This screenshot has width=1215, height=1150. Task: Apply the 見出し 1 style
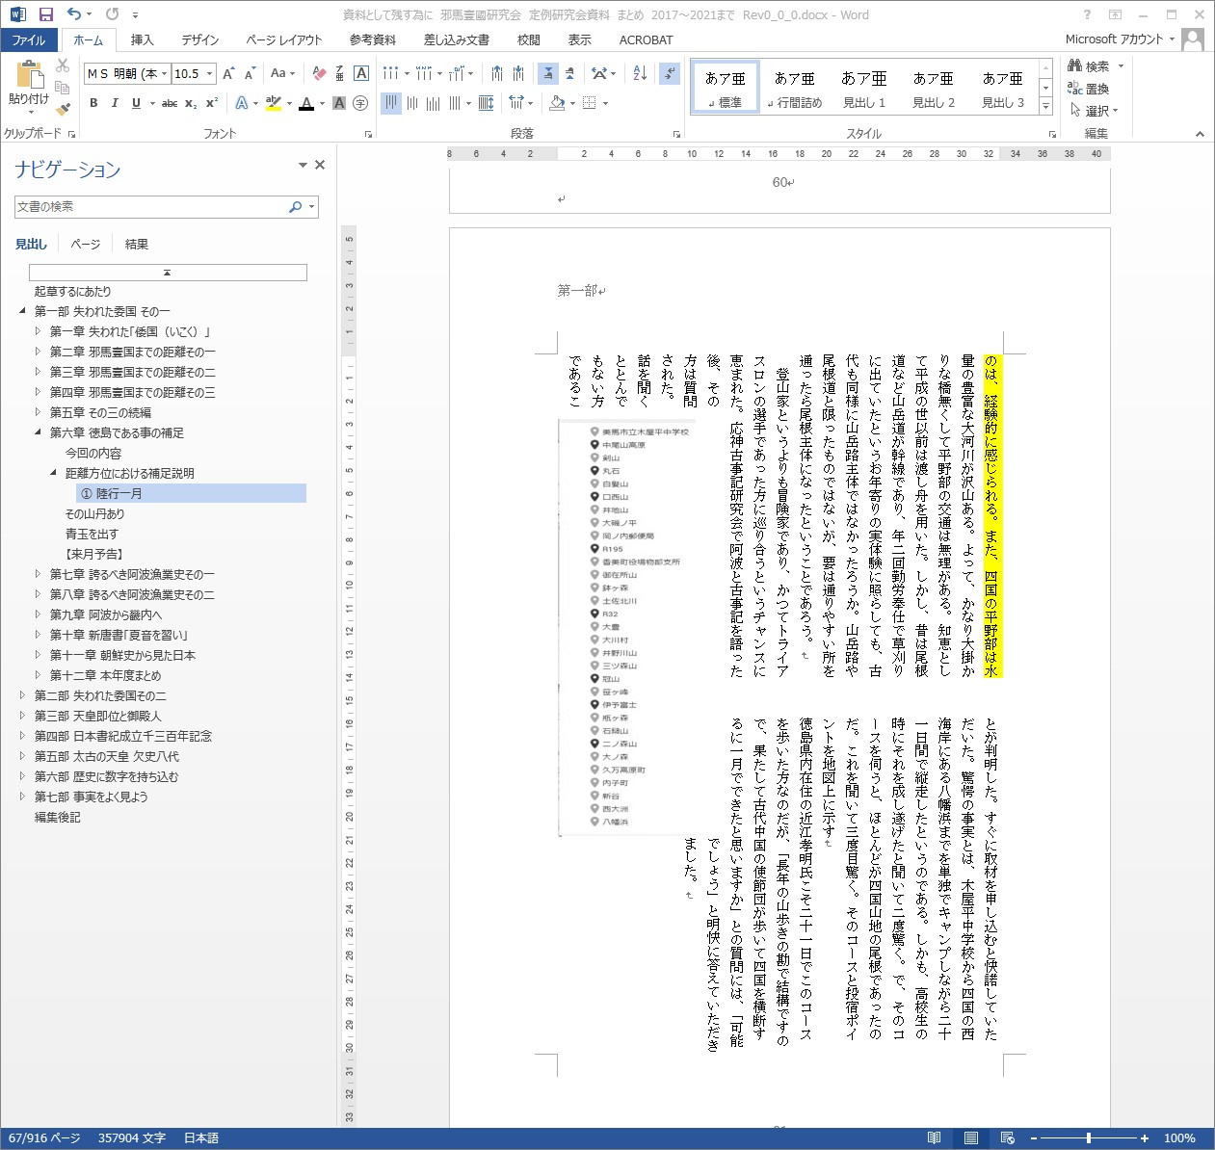coord(864,89)
